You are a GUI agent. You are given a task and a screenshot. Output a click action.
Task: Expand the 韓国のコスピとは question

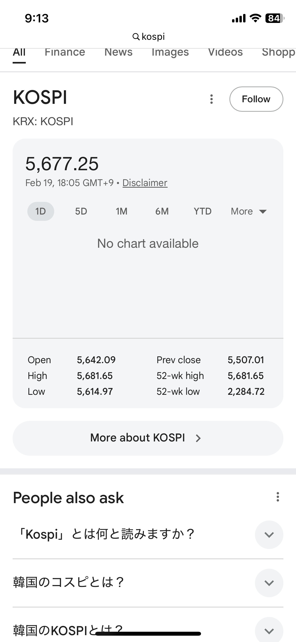269,583
